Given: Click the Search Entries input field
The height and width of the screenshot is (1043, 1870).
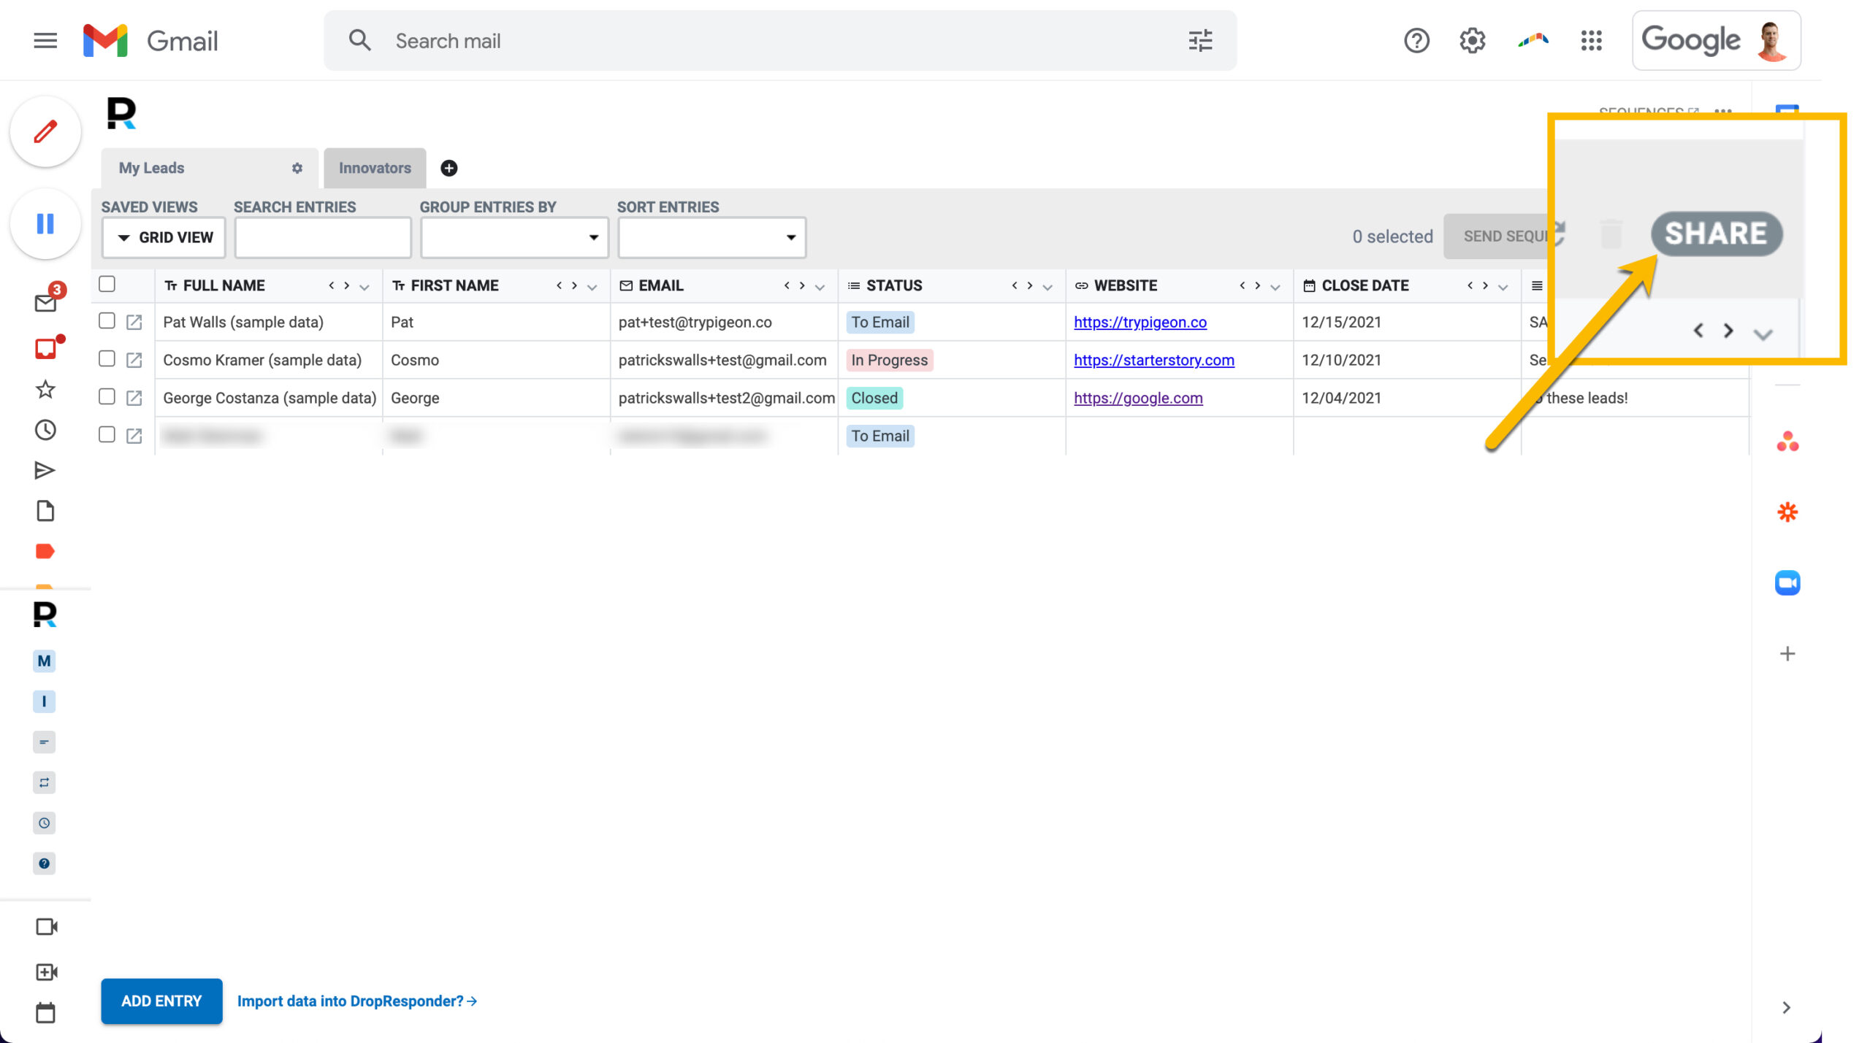Looking at the screenshot, I should (x=323, y=237).
